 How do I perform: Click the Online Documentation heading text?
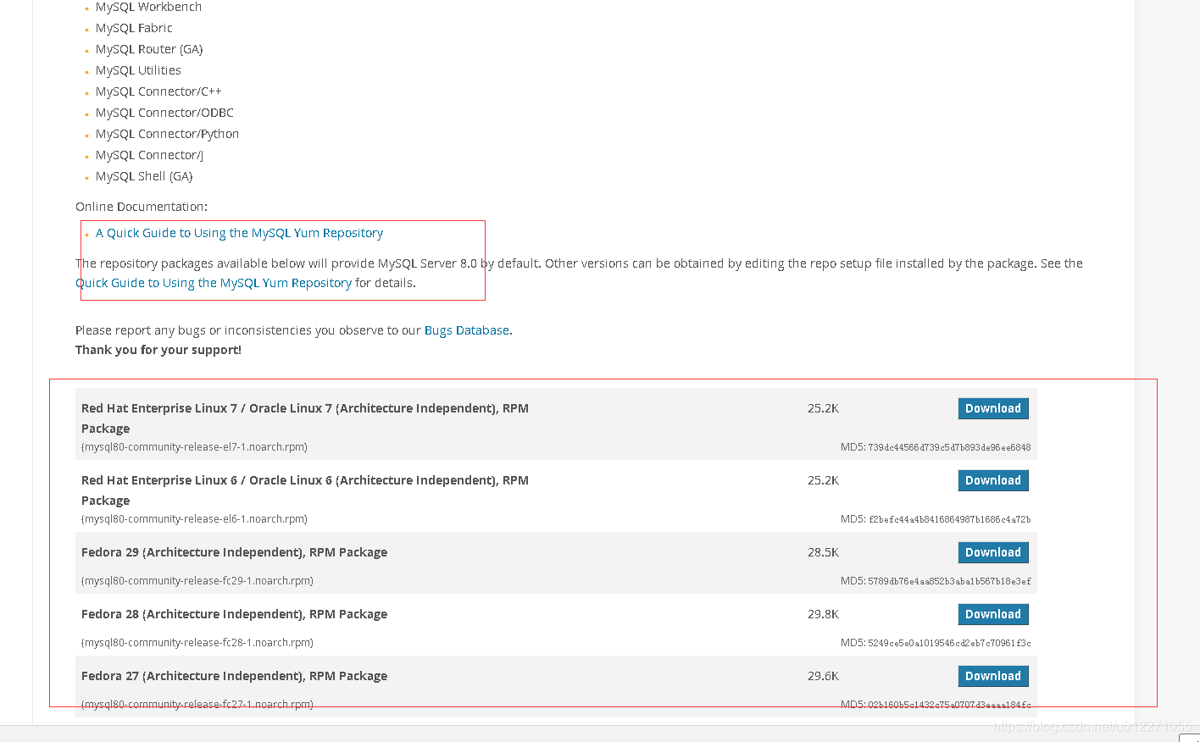pos(142,207)
